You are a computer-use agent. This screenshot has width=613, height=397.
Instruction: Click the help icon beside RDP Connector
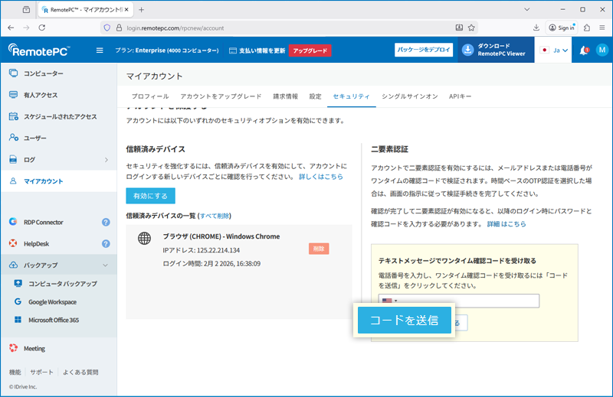click(106, 222)
